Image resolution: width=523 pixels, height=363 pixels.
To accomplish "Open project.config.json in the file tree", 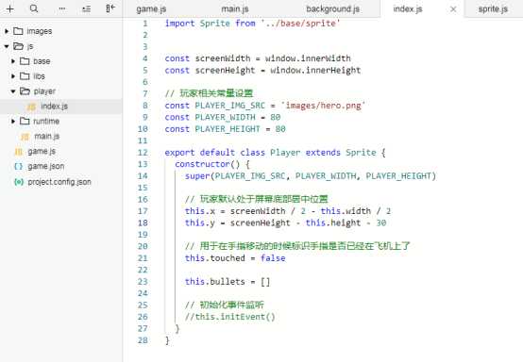I will pyautogui.click(x=61, y=182).
